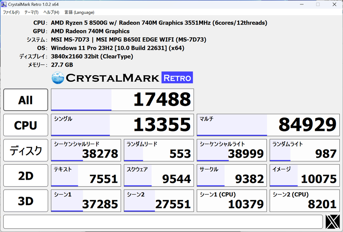Run the 3D benchmark

tap(25, 200)
